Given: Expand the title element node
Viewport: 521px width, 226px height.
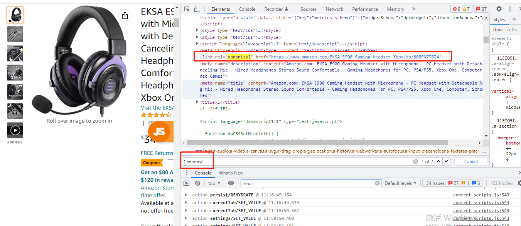Looking at the screenshot, I should pos(198,102).
